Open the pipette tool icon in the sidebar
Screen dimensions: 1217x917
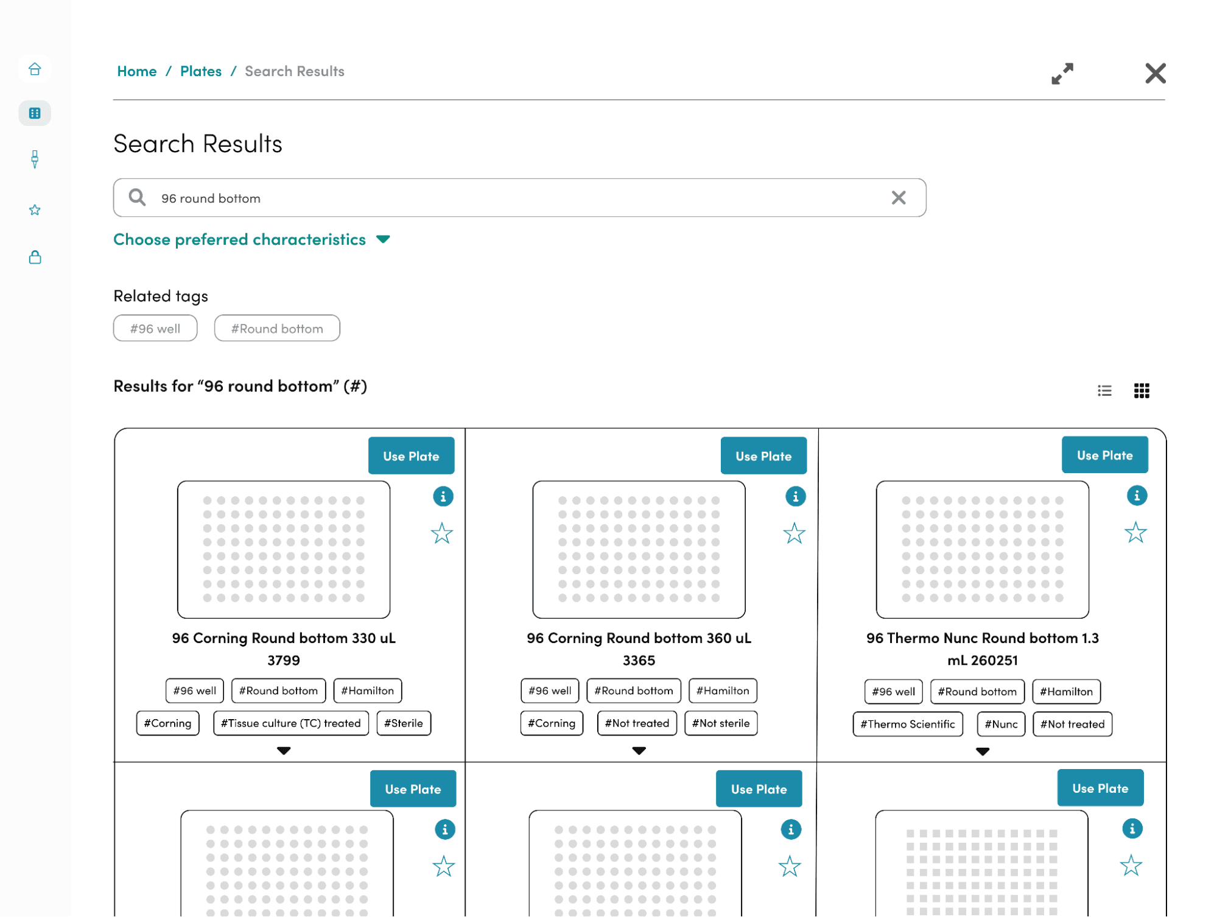click(35, 160)
